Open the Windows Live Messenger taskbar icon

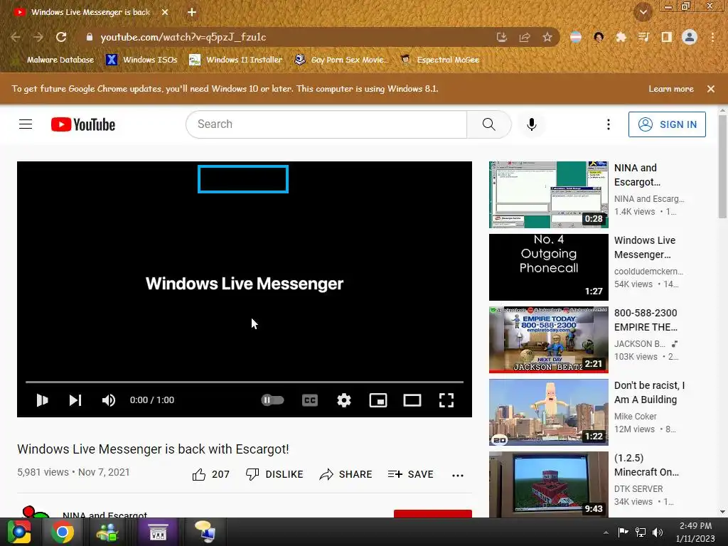point(107,532)
